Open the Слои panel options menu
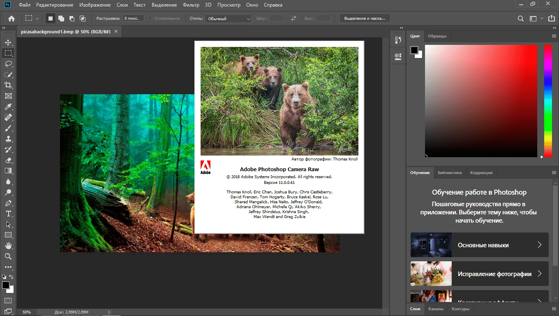Viewport: 559px width, 316px height. pyautogui.click(x=554, y=309)
